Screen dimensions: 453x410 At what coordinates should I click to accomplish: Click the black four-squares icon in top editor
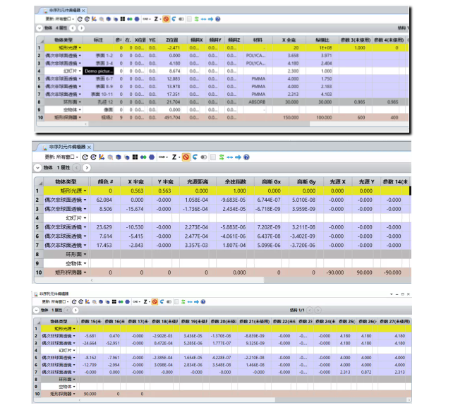[x=123, y=19]
